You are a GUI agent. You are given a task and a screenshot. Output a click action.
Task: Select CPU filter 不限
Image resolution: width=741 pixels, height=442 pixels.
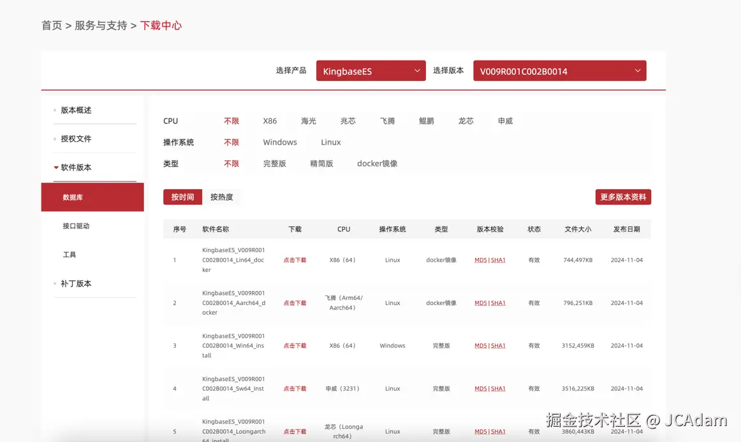231,122
